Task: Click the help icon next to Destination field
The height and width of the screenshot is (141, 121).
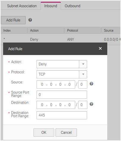Action: (91, 104)
